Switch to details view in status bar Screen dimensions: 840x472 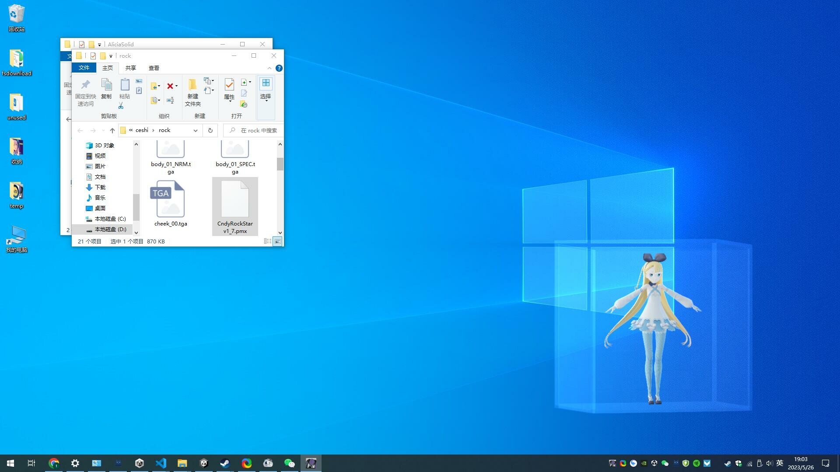(x=268, y=241)
